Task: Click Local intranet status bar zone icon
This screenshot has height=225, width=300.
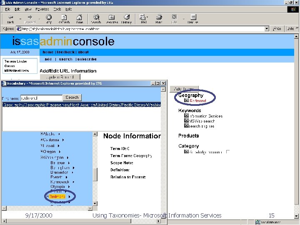Action: (258, 222)
